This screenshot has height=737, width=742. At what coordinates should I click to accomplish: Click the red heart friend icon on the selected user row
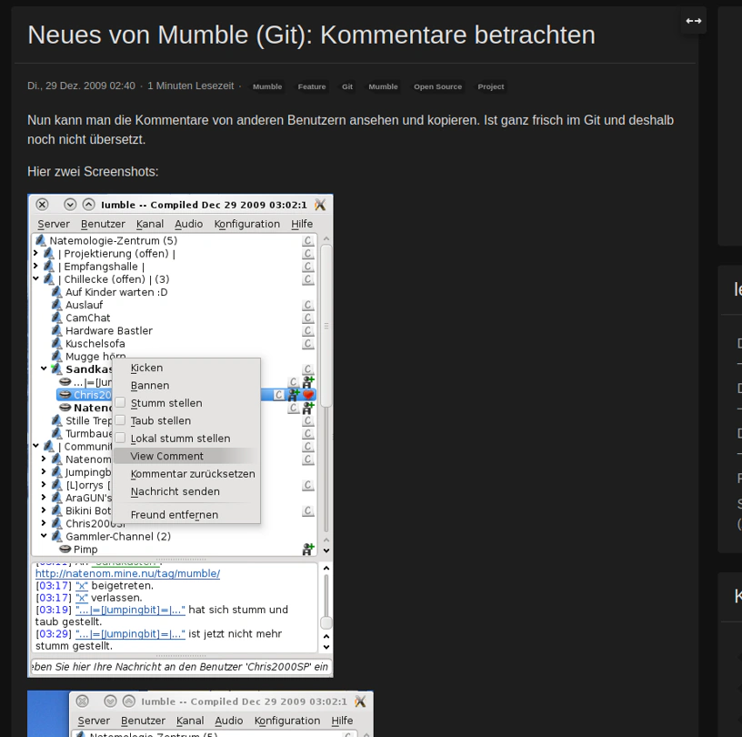(x=308, y=395)
